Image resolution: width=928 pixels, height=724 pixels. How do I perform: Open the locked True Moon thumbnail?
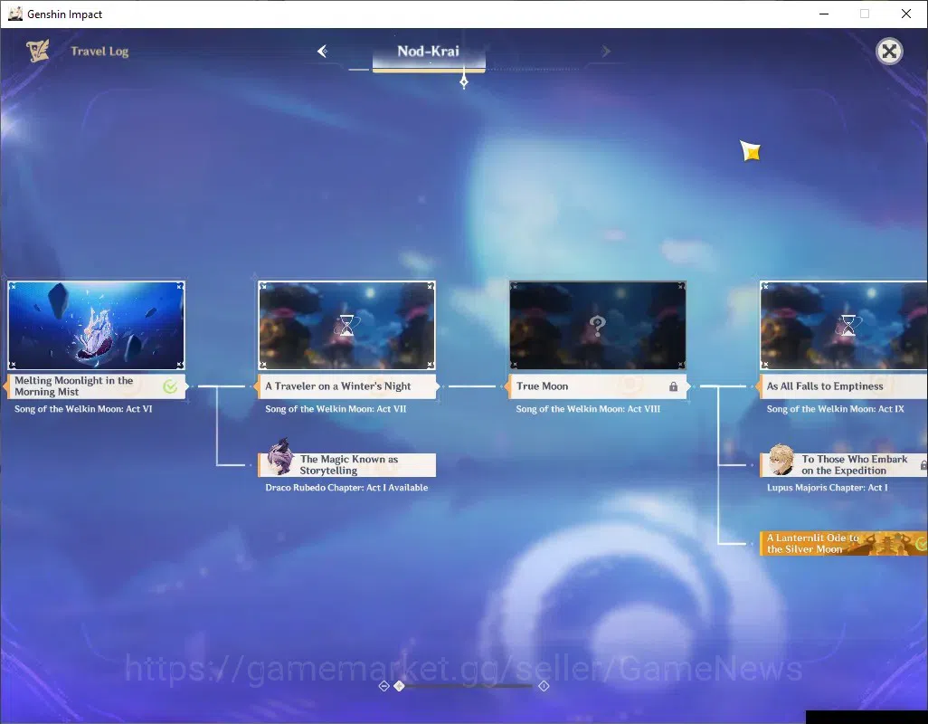coord(598,326)
